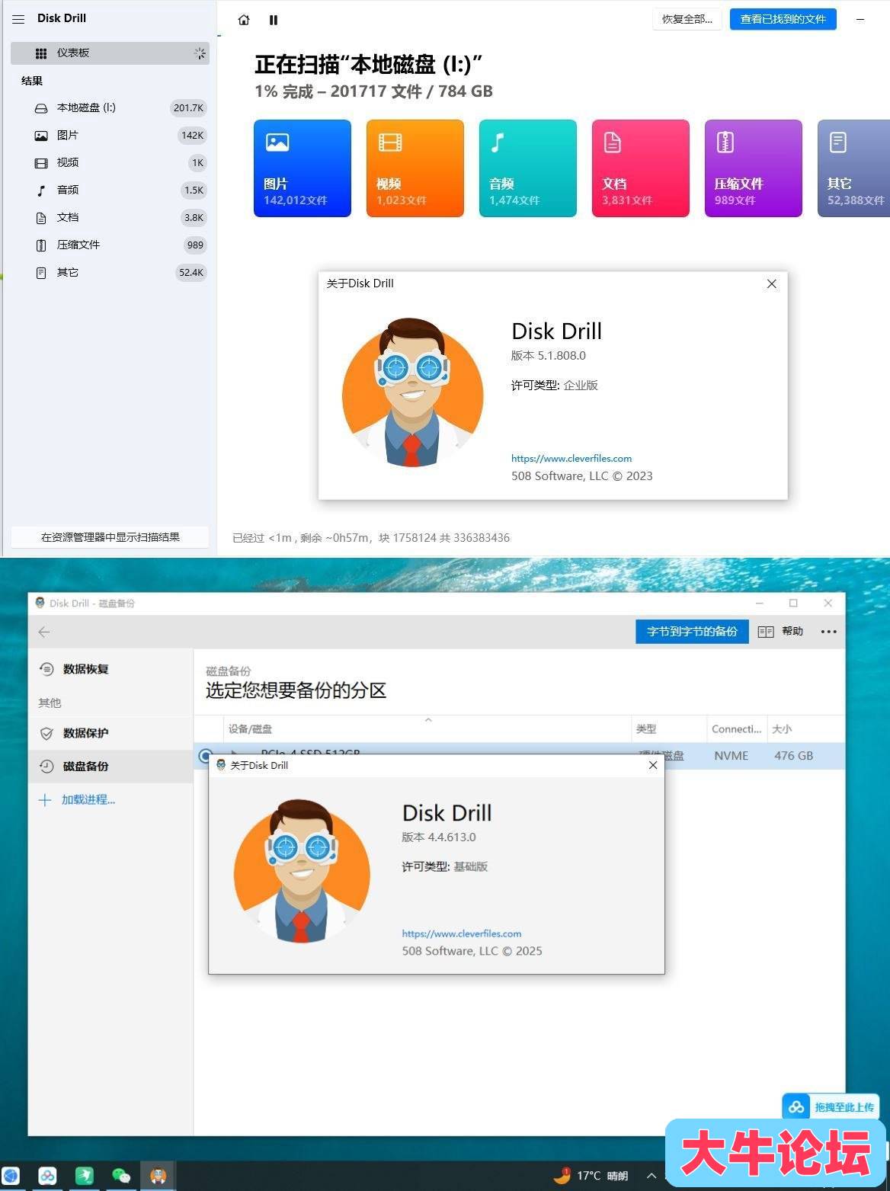Image resolution: width=890 pixels, height=1191 pixels.
Task: Open the pink 文档 3,831文件 card
Action: (x=641, y=168)
